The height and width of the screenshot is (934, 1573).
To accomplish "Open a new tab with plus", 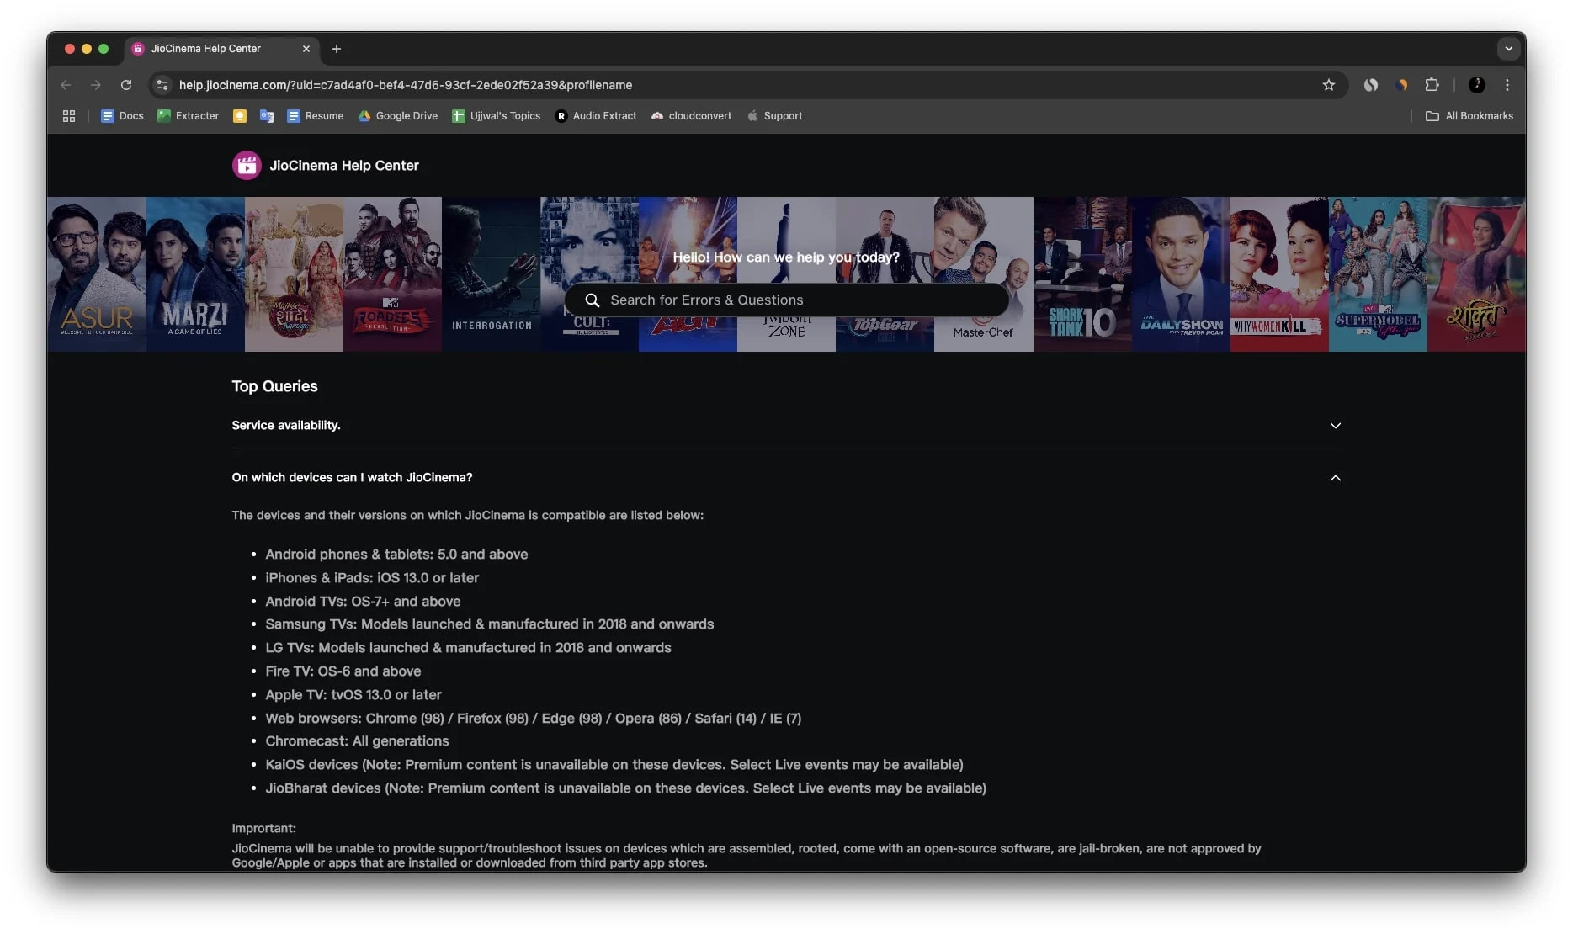I will (x=337, y=49).
